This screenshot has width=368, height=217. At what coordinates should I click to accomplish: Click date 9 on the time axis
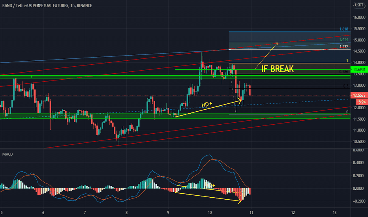click(168, 213)
